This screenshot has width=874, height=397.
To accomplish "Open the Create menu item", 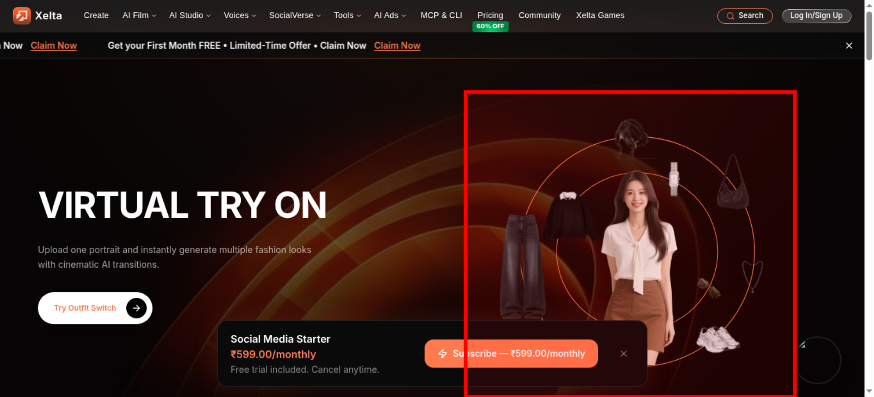I will coord(96,15).
